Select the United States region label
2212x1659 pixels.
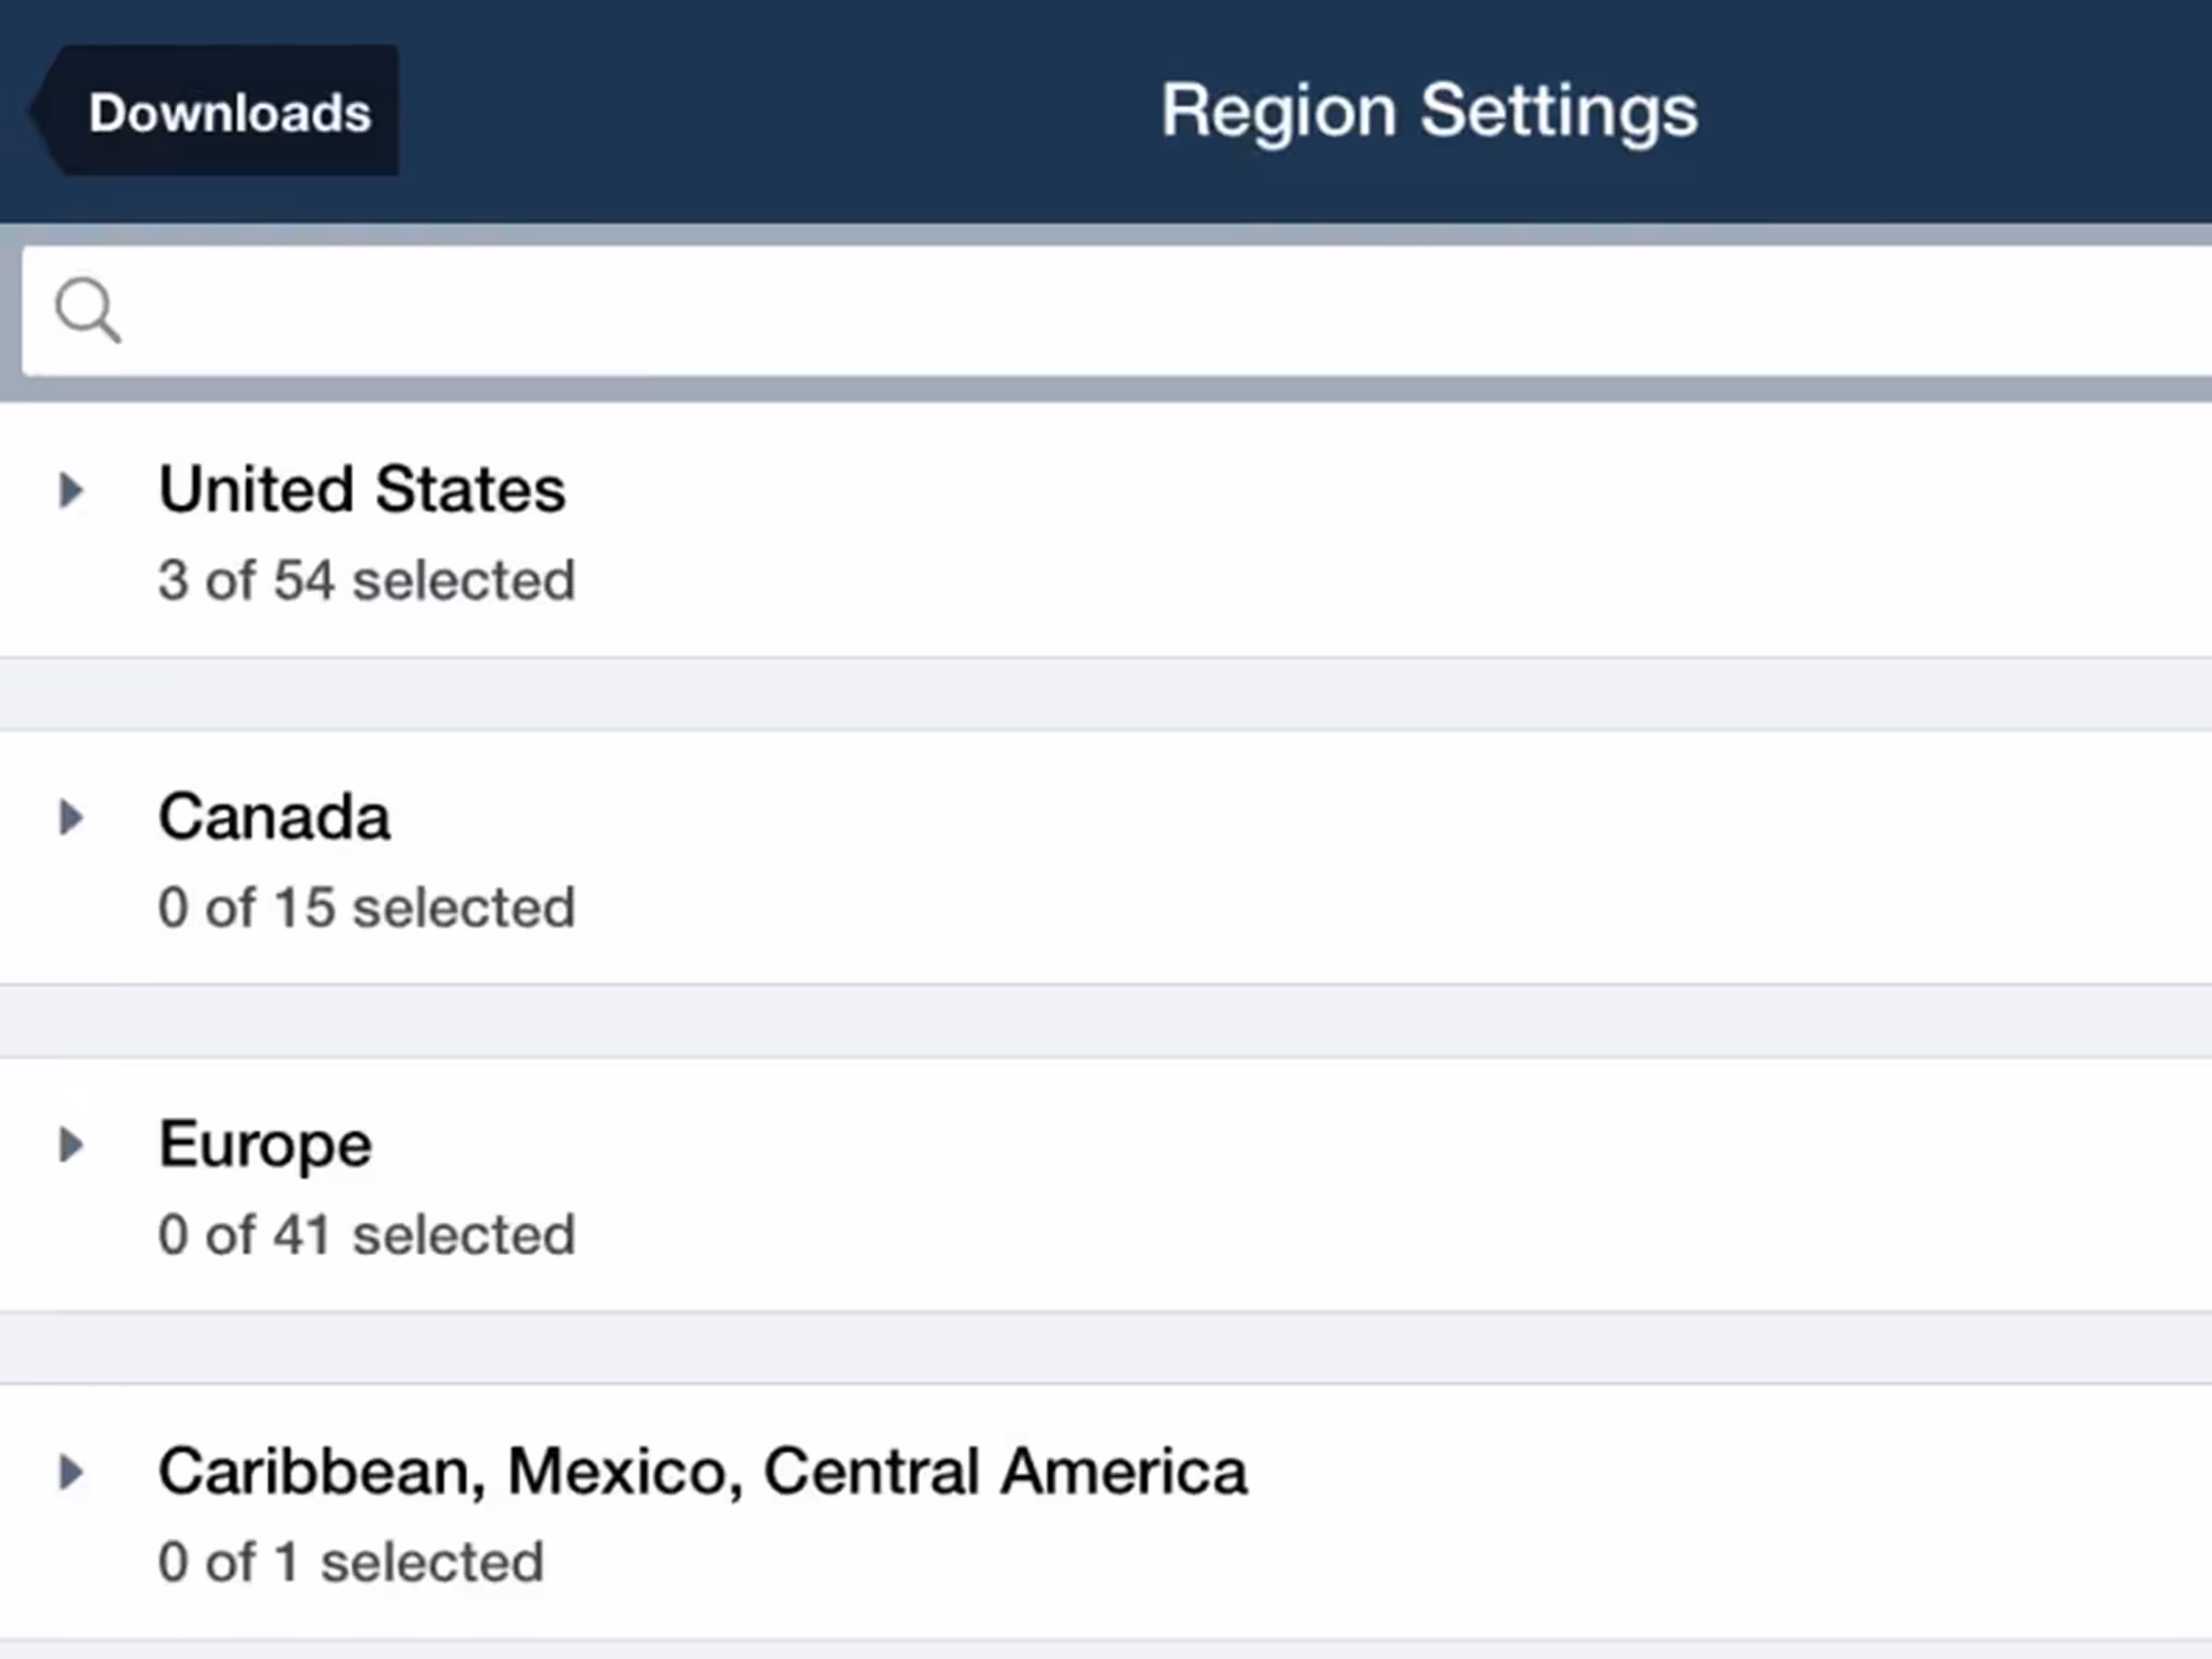362,489
